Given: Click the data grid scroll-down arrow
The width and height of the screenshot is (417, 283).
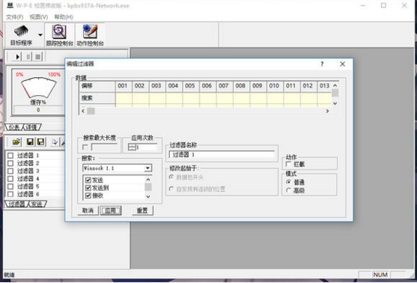Looking at the screenshot, I should [x=335, y=103].
